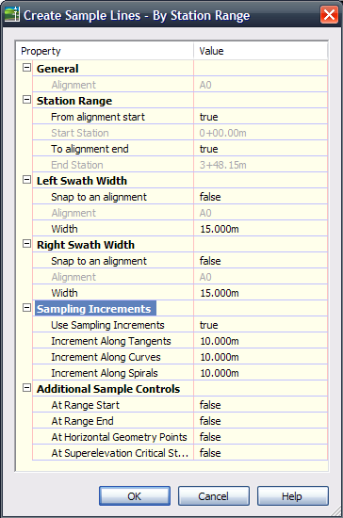
Task: Click the At Range End label
Action: click(x=82, y=421)
